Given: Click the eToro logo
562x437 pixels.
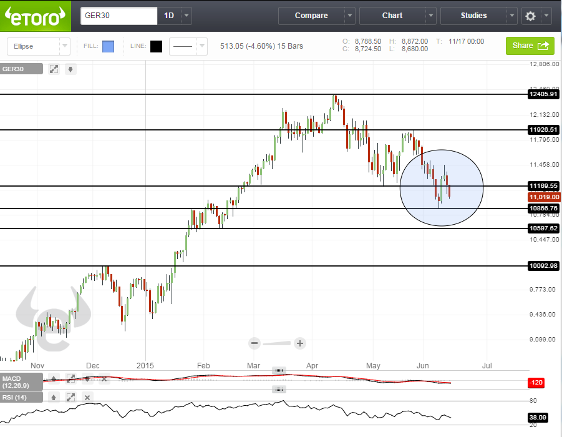Looking at the screenshot, I should (36, 16).
